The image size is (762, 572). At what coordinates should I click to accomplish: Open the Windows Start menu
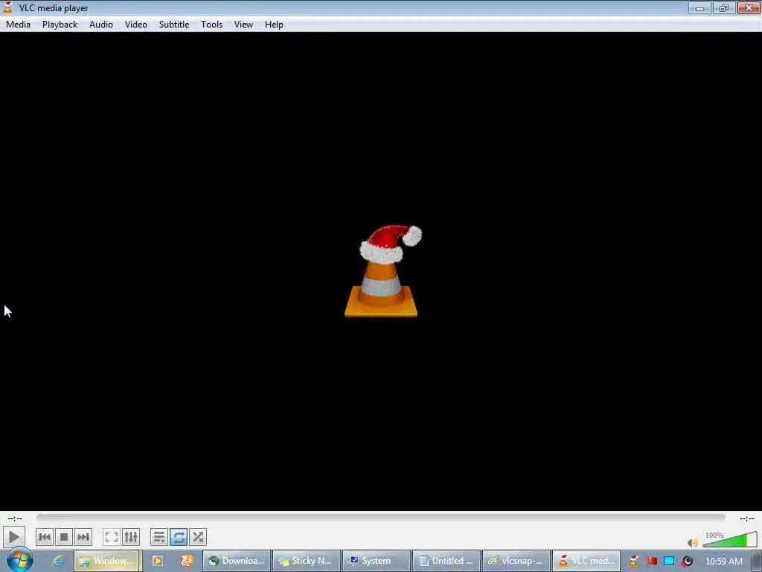click(19, 560)
